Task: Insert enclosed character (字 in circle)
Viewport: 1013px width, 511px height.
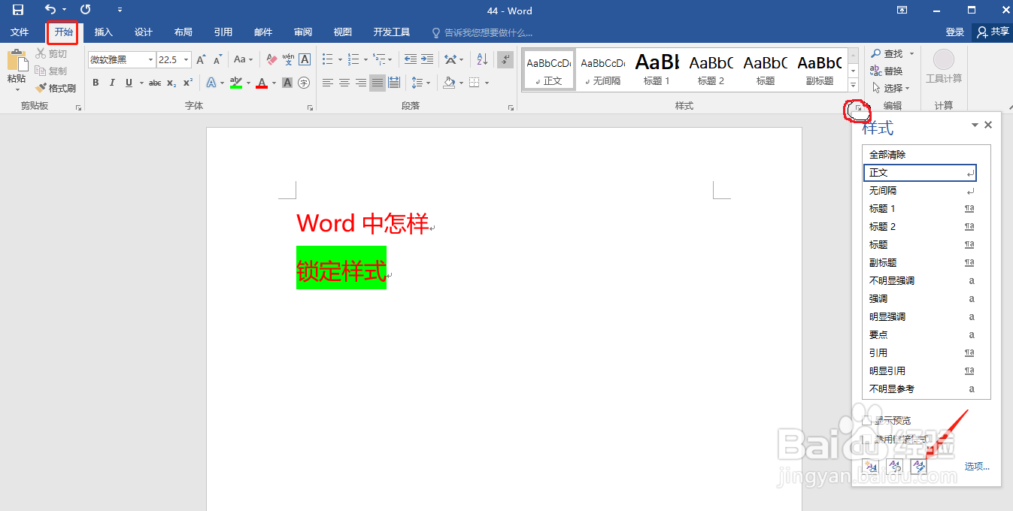Action: 304,83
